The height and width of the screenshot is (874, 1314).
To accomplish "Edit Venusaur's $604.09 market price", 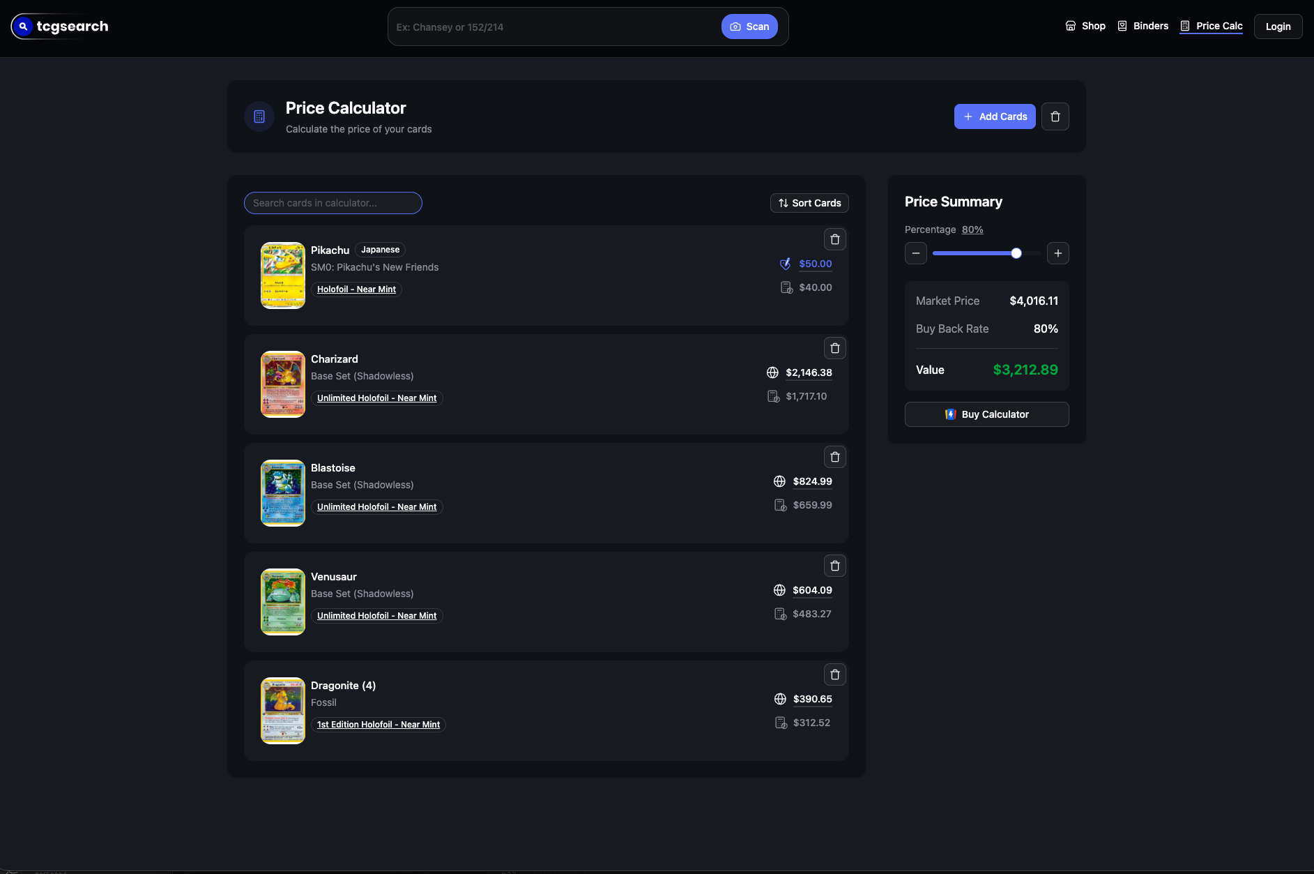I will pos(812,590).
